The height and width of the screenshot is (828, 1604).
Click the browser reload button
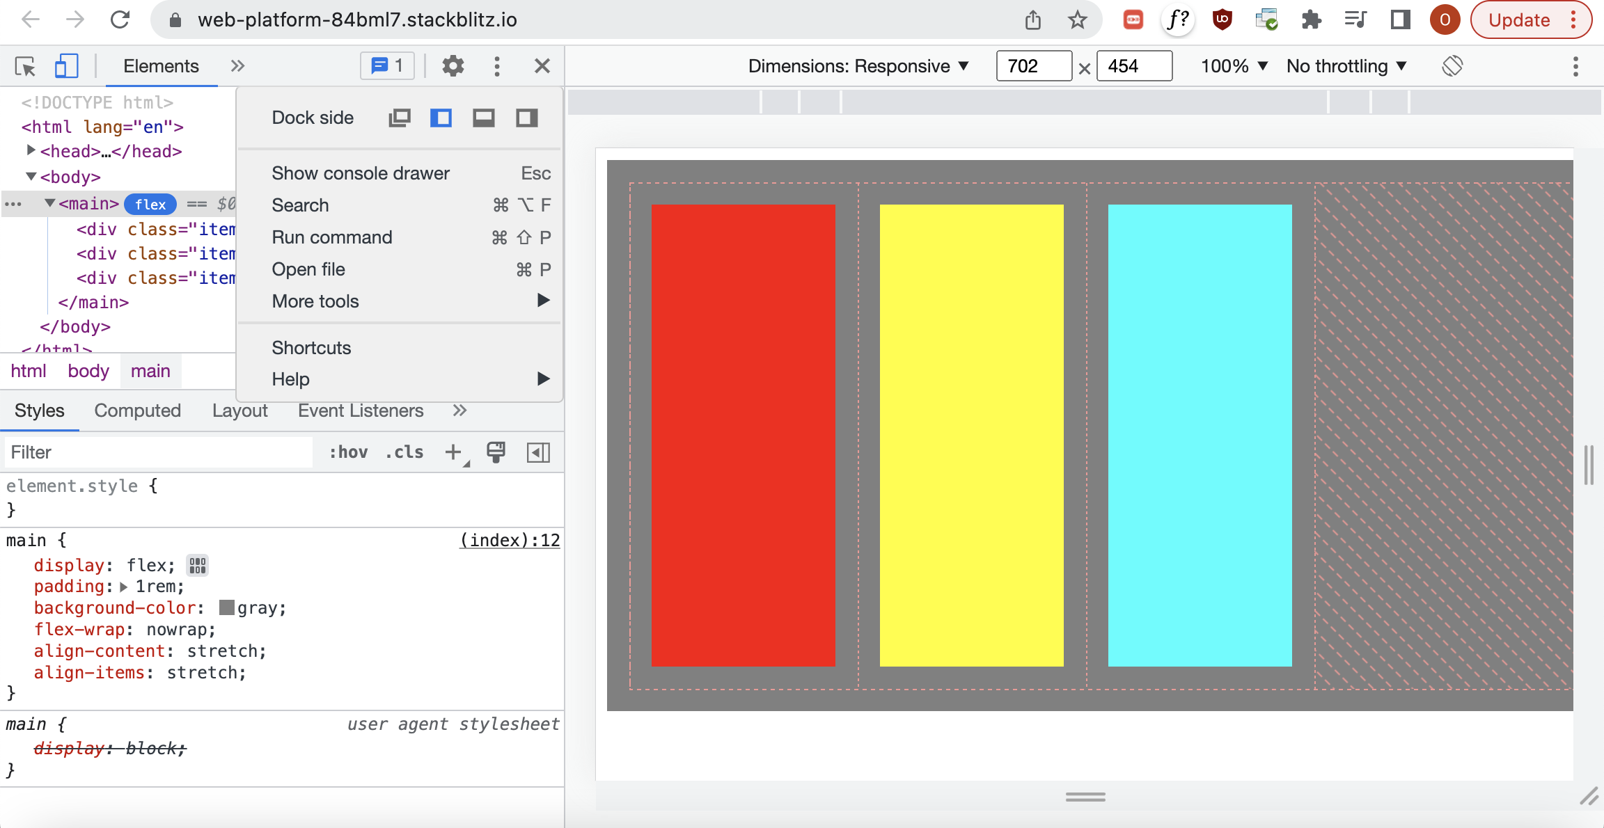pyautogui.click(x=120, y=19)
